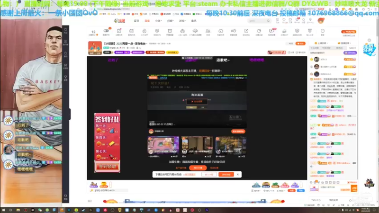Open the Windows Start menu
The width and height of the screenshot is (379, 213).
(x=3, y=210)
